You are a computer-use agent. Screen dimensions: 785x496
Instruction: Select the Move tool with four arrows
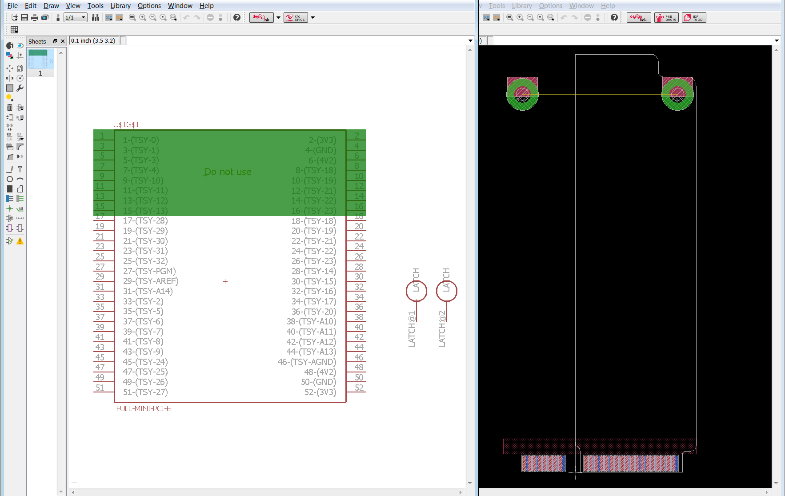[x=10, y=68]
